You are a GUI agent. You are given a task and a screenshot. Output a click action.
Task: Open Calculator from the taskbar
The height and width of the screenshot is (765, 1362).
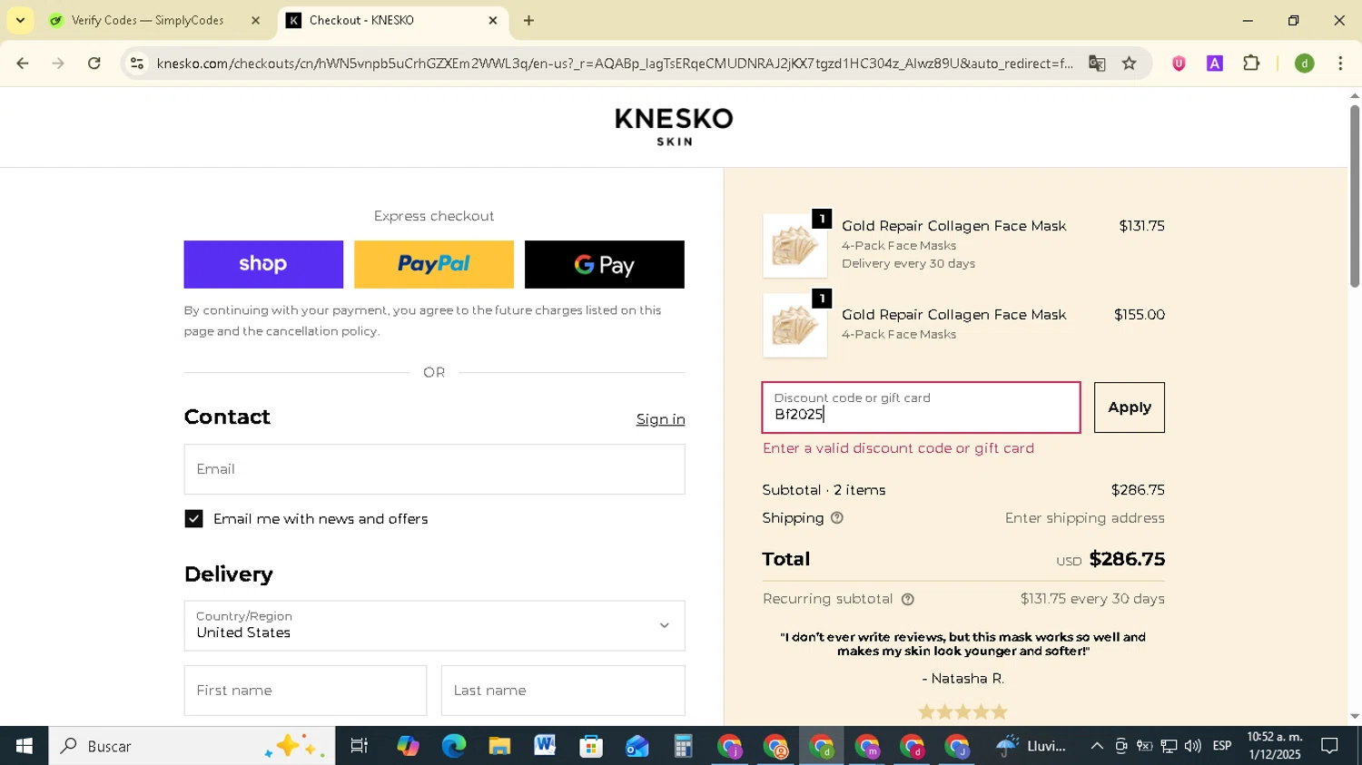point(683,746)
